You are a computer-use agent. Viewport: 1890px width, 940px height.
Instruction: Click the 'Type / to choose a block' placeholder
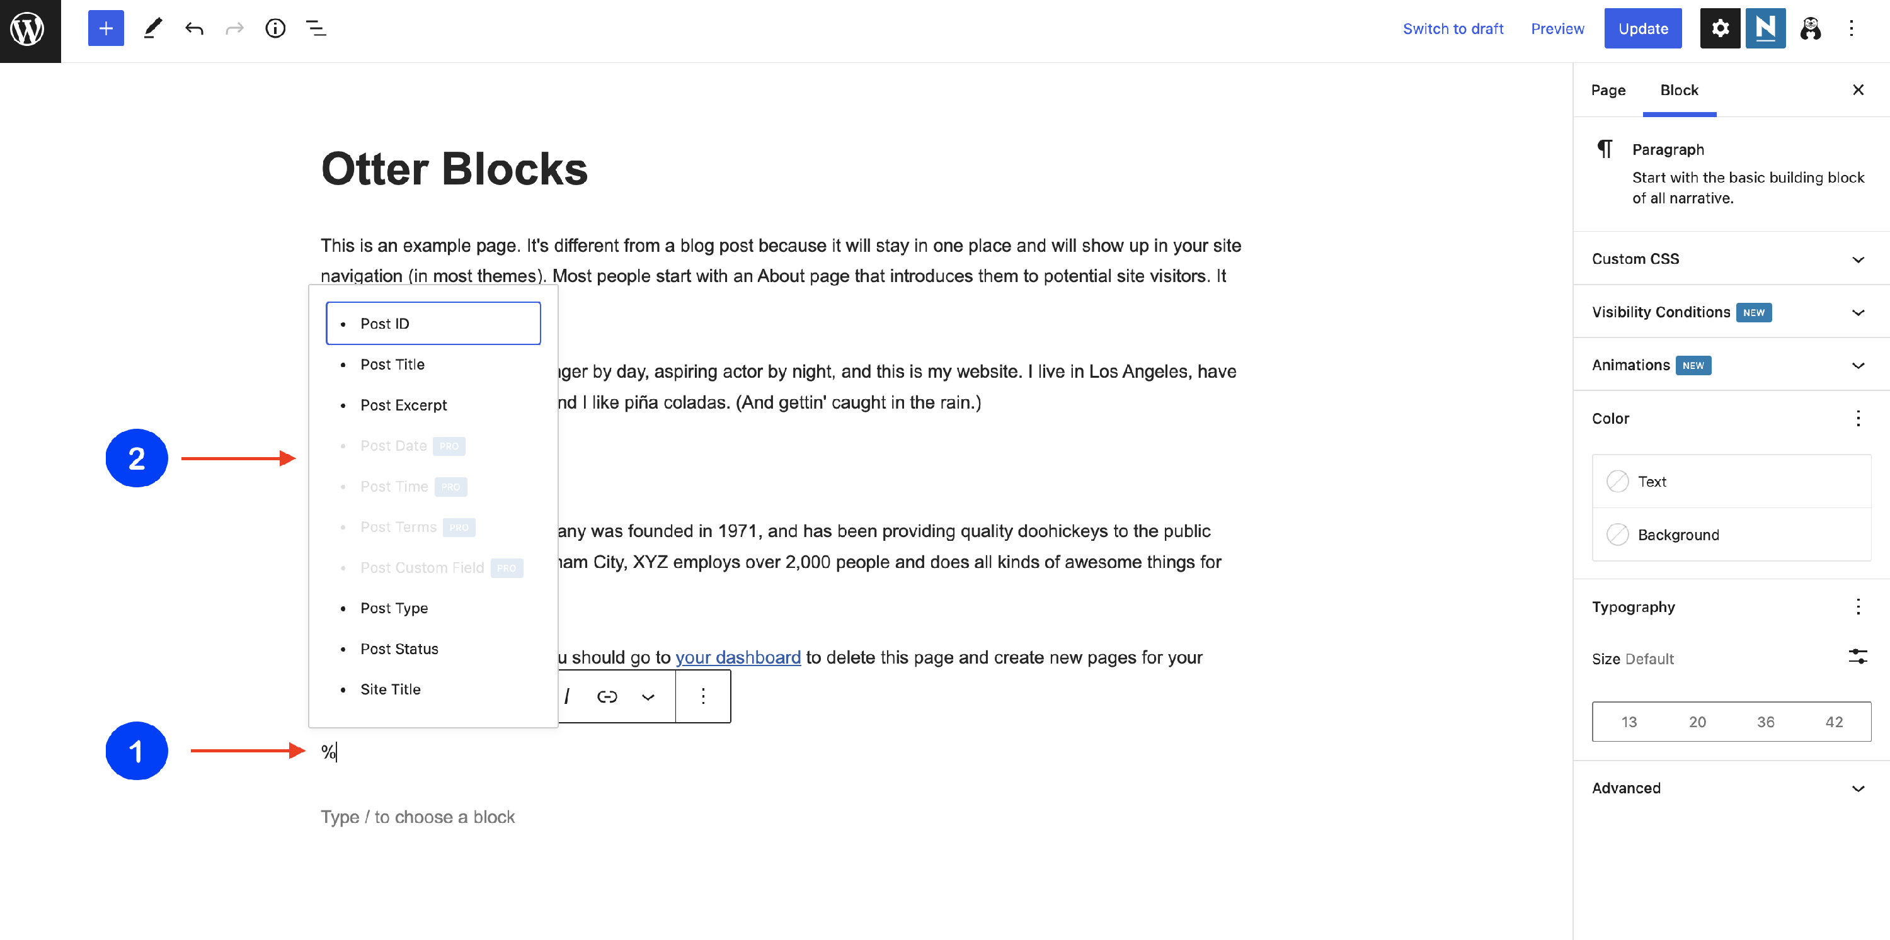pyautogui.click(x=418, y=817)
